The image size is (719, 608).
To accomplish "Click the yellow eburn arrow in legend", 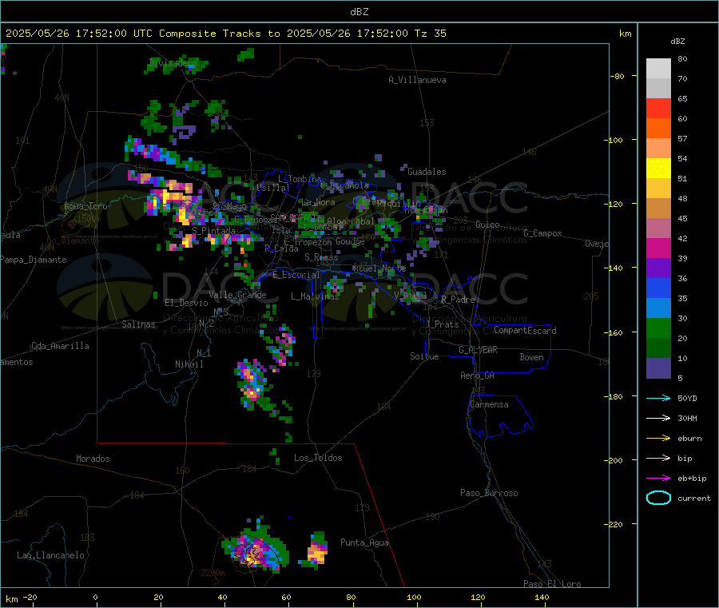I will click(658, 439).
